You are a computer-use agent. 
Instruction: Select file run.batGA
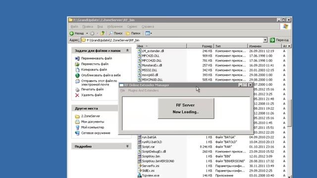pos(149,137)
